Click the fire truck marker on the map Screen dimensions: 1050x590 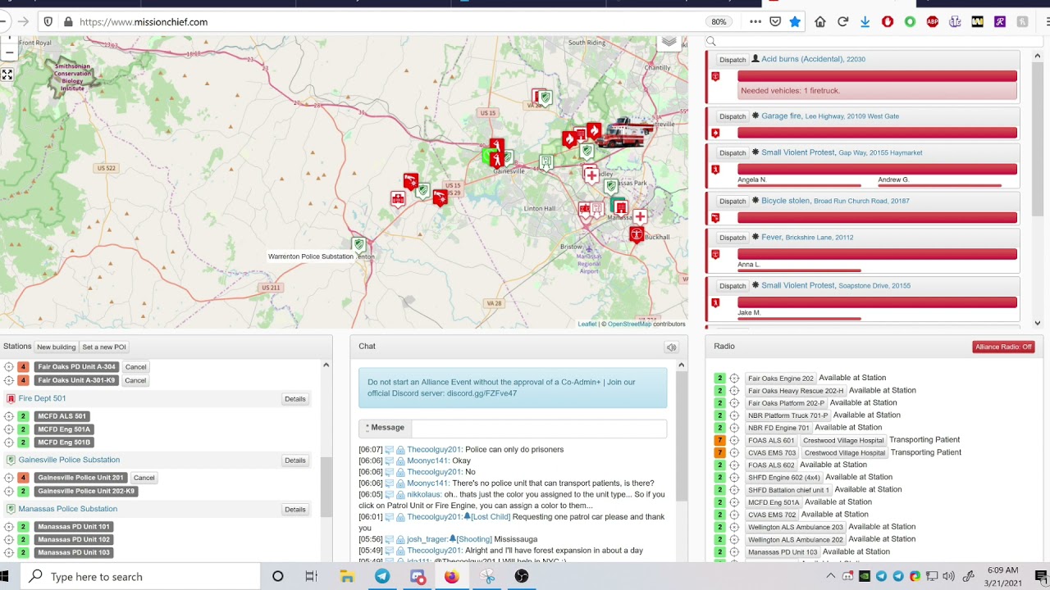point(627,131)
